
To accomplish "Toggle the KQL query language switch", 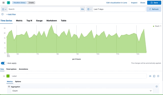I will point(83,9).
